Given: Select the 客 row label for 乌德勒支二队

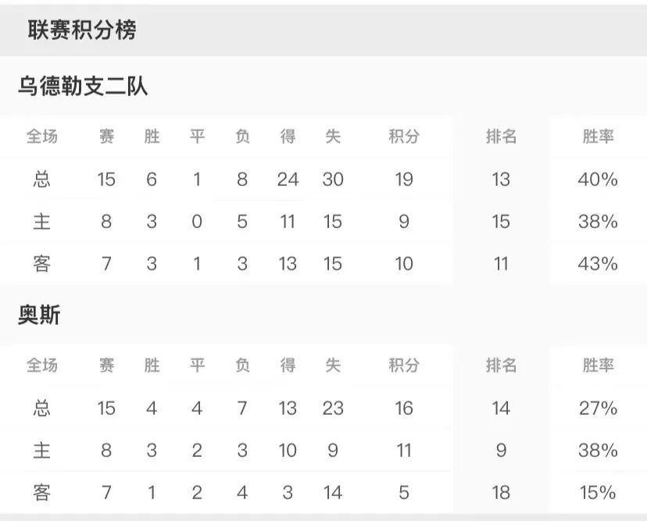Looking at the screenshot, I should pos(42,264).
